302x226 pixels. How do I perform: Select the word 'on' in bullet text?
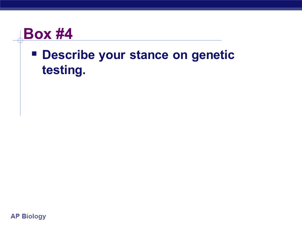[x=180, y=56]
